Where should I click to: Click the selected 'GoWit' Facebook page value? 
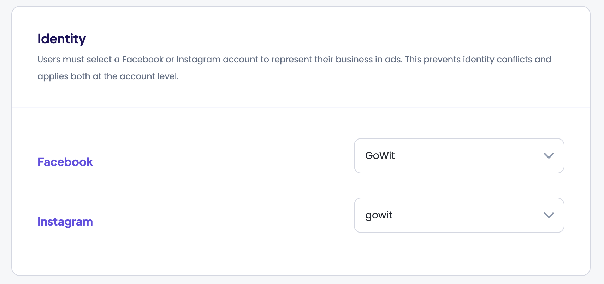(380, 156)
